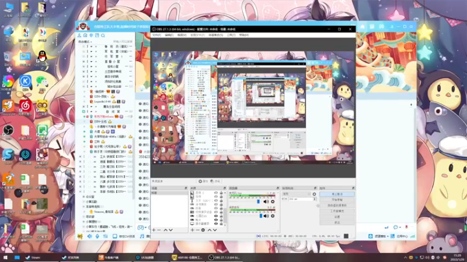This screenshot has height=262, width=467.
Task: Remove selected source with minus icon
Action: [197, 230]
